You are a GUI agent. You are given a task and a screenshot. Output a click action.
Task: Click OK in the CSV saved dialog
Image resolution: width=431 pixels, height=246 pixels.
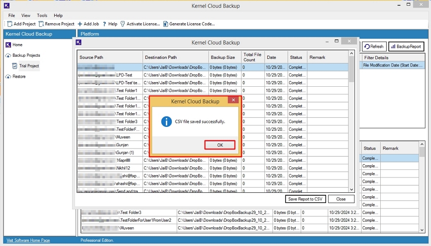point(220,145)
